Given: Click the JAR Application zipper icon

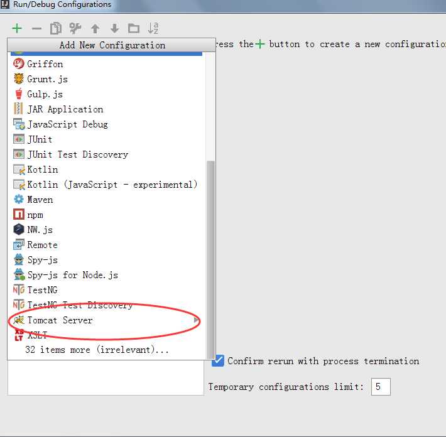Looking at the screenshot, I should click(x=18, y=109).
